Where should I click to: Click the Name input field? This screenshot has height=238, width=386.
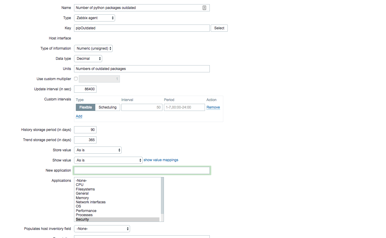click(x=142, y=8)
